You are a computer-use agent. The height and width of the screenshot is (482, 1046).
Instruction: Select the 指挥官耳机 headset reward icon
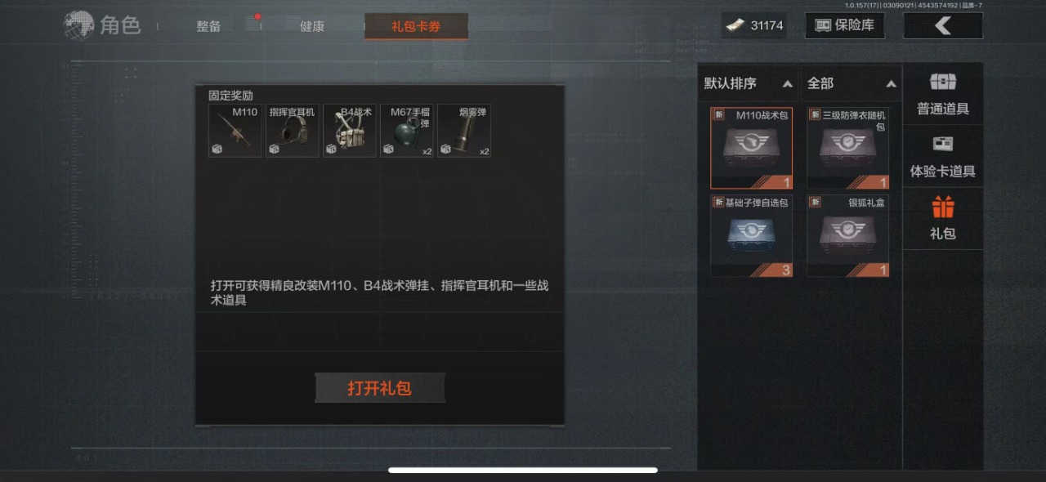[x=293, y=131]
